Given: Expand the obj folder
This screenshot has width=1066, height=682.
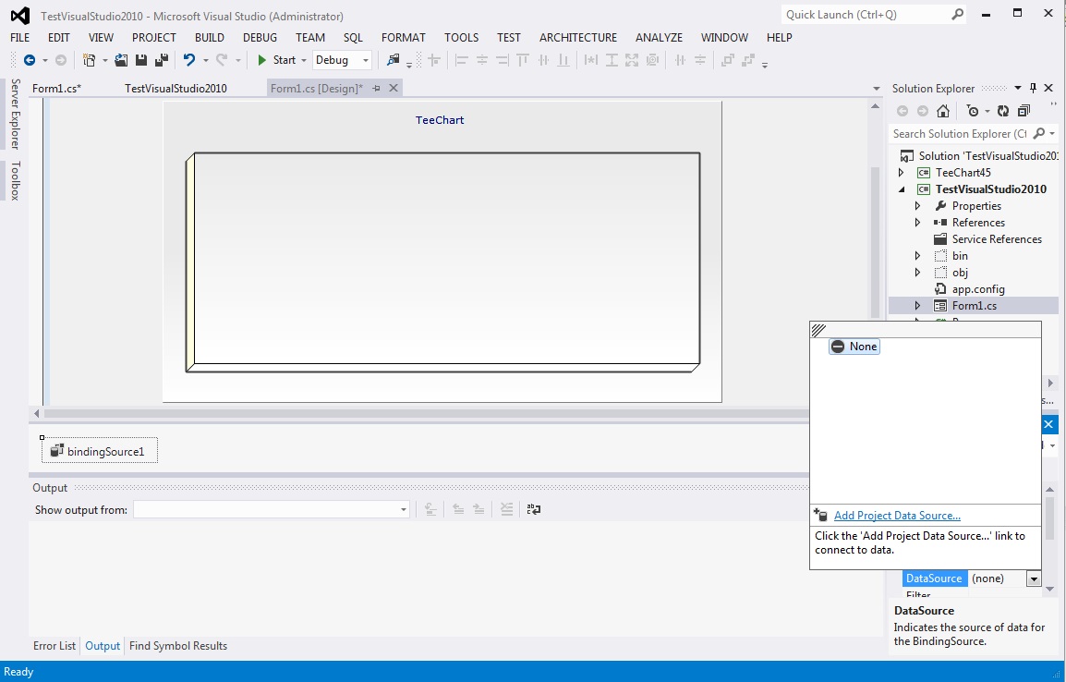Looking at the screenshot, I should 918,272.
